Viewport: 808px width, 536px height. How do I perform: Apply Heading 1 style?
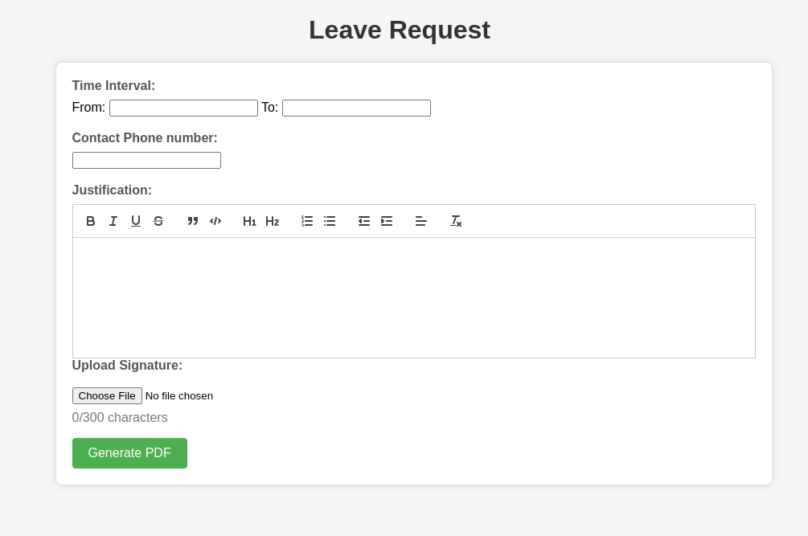point(249,221)
